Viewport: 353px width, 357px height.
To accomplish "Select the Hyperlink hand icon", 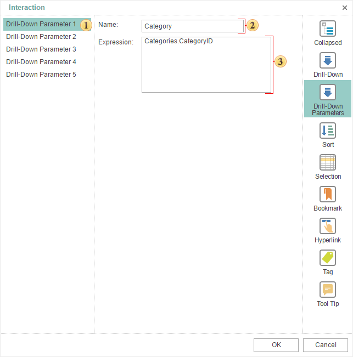I will [328, 226].
